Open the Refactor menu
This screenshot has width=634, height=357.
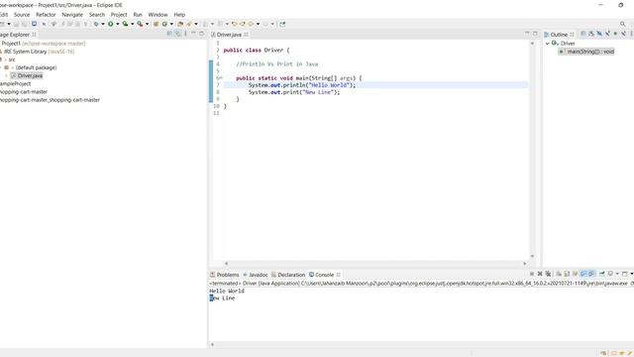(x=46, y=15)
